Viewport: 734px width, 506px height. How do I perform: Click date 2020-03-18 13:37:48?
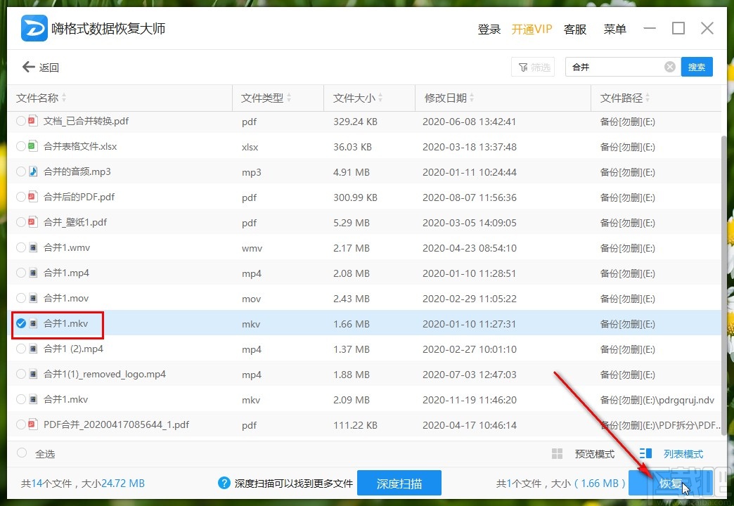470,146
